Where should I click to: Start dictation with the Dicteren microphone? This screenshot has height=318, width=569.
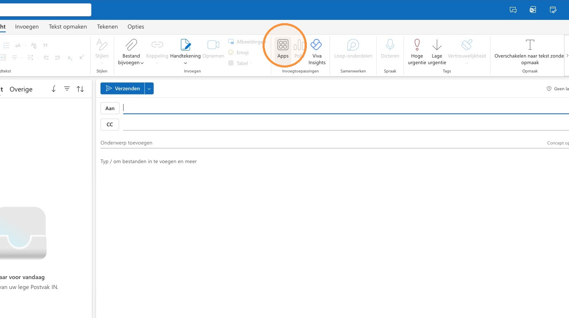(x=390, y=44)
